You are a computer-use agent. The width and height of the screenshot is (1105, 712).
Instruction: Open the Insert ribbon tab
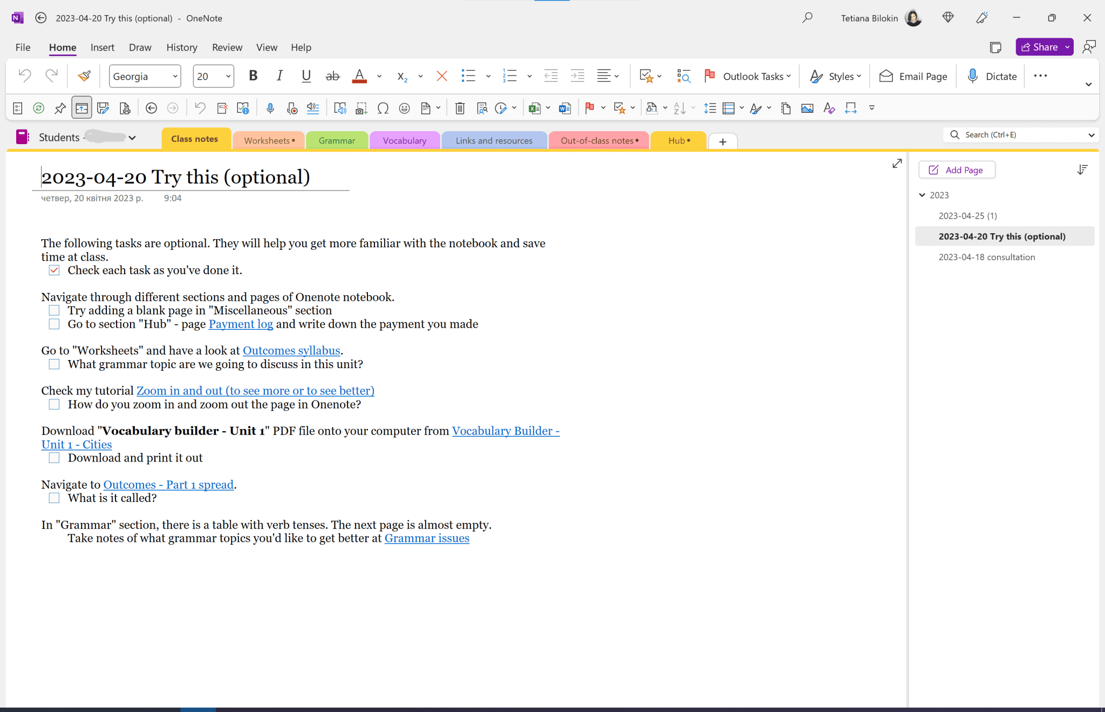coord(103,48)
